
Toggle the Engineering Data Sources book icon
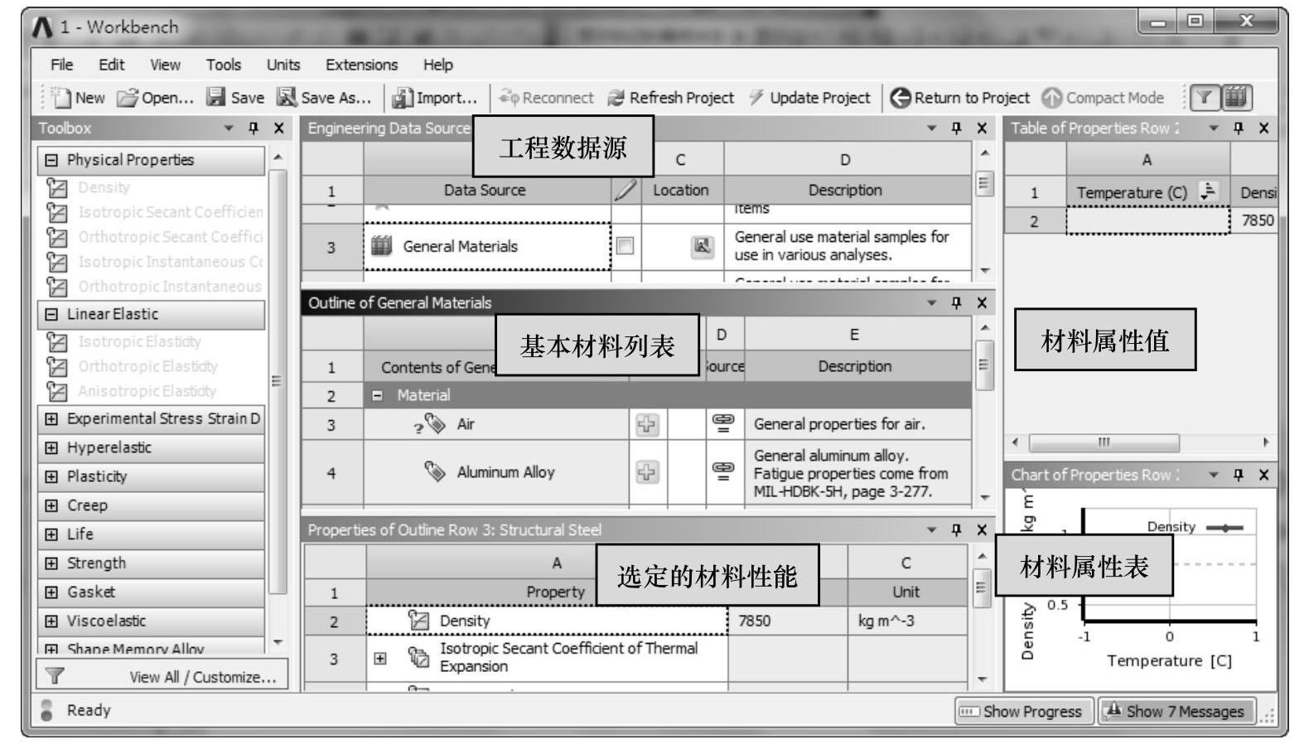1235,98
